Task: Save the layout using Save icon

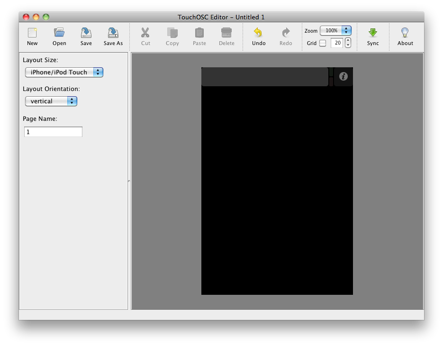Action: (86, 33)
